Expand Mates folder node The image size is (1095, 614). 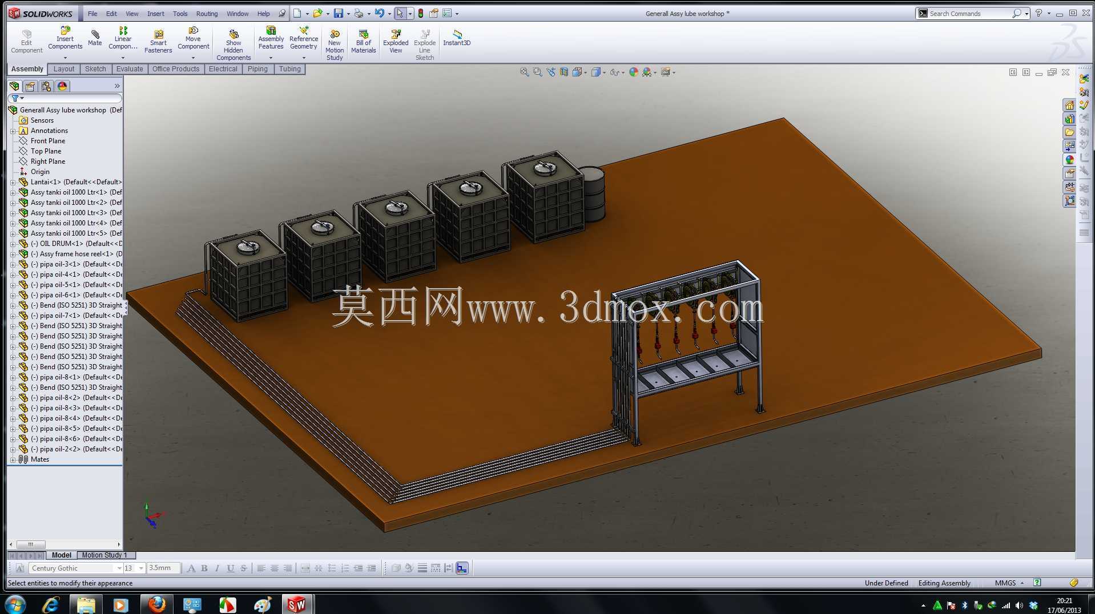[x=13, y=460]
